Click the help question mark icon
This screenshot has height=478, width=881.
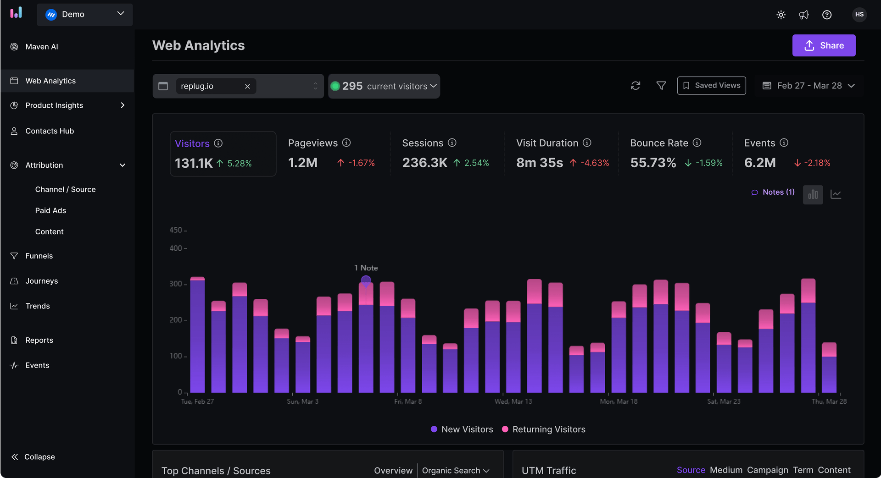[x=826, y=15]
